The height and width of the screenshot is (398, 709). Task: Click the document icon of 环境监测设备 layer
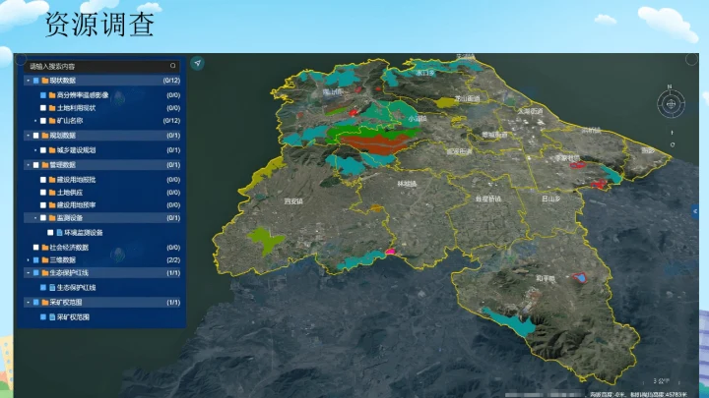pos(59,232)
